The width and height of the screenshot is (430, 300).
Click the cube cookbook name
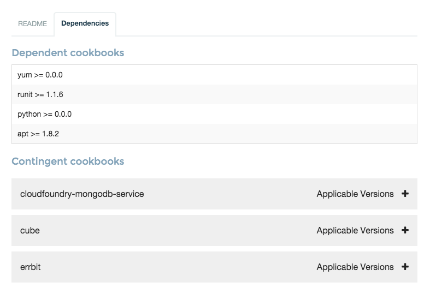click(30, 230)
